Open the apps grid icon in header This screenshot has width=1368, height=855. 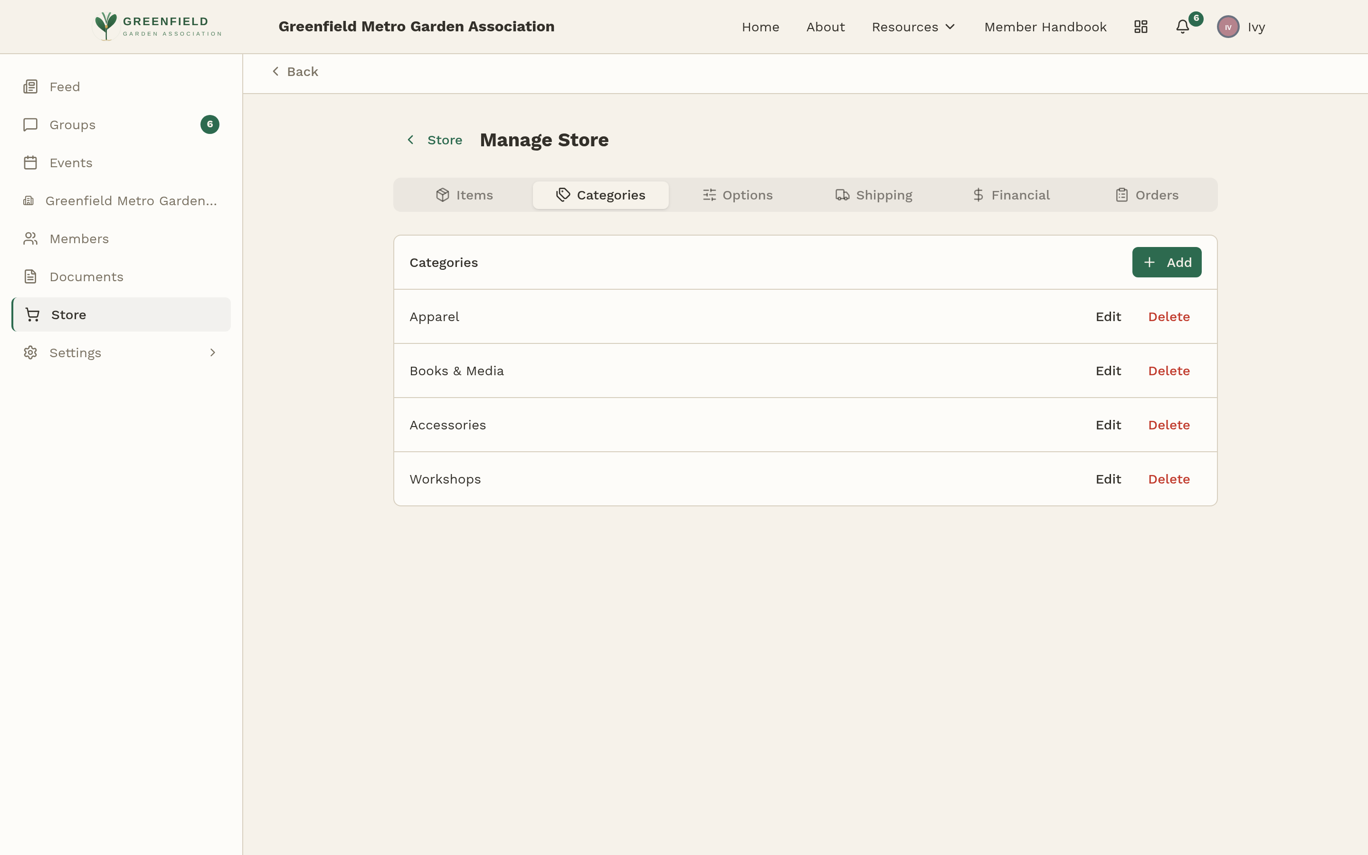1140,27
